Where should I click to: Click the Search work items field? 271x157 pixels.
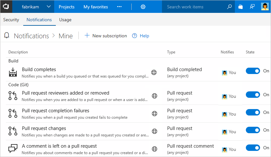coord(195,7)
